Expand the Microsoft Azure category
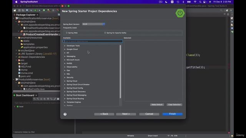This screenshot has height=138, width=246. 65,60
